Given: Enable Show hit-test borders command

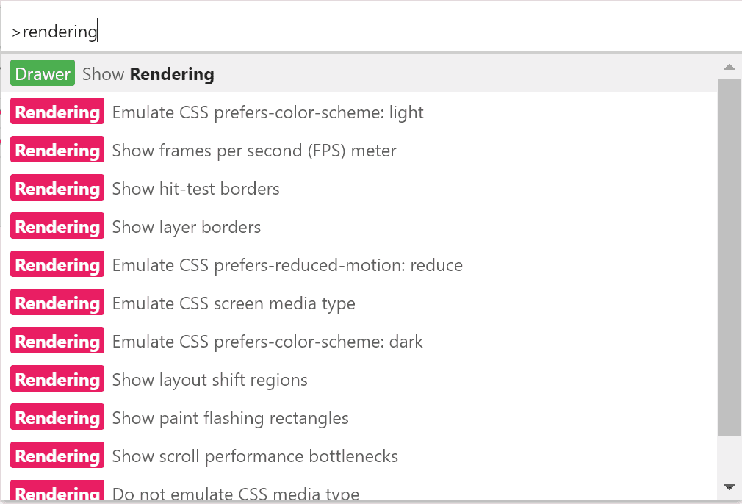Looking at the screenshot, I should [195, 189].
